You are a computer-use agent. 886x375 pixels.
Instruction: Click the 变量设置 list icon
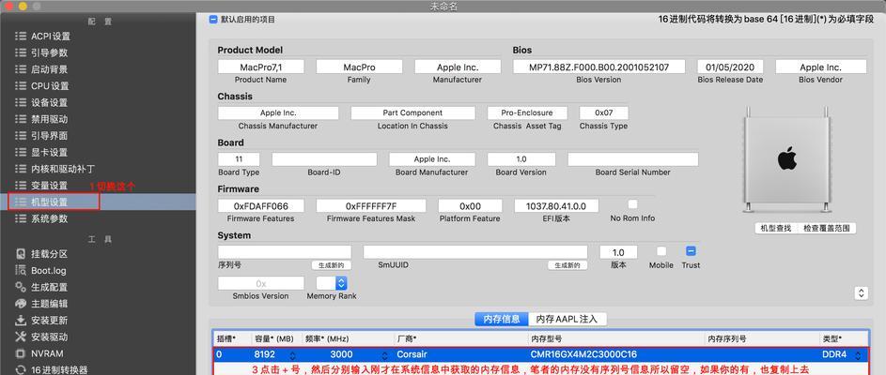pyautogui.click(x=21, y=185)
